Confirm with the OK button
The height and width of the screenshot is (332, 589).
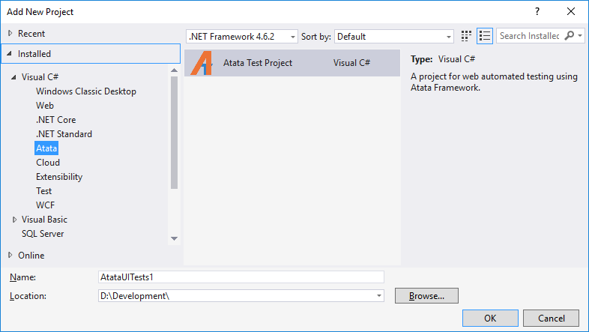490,318
